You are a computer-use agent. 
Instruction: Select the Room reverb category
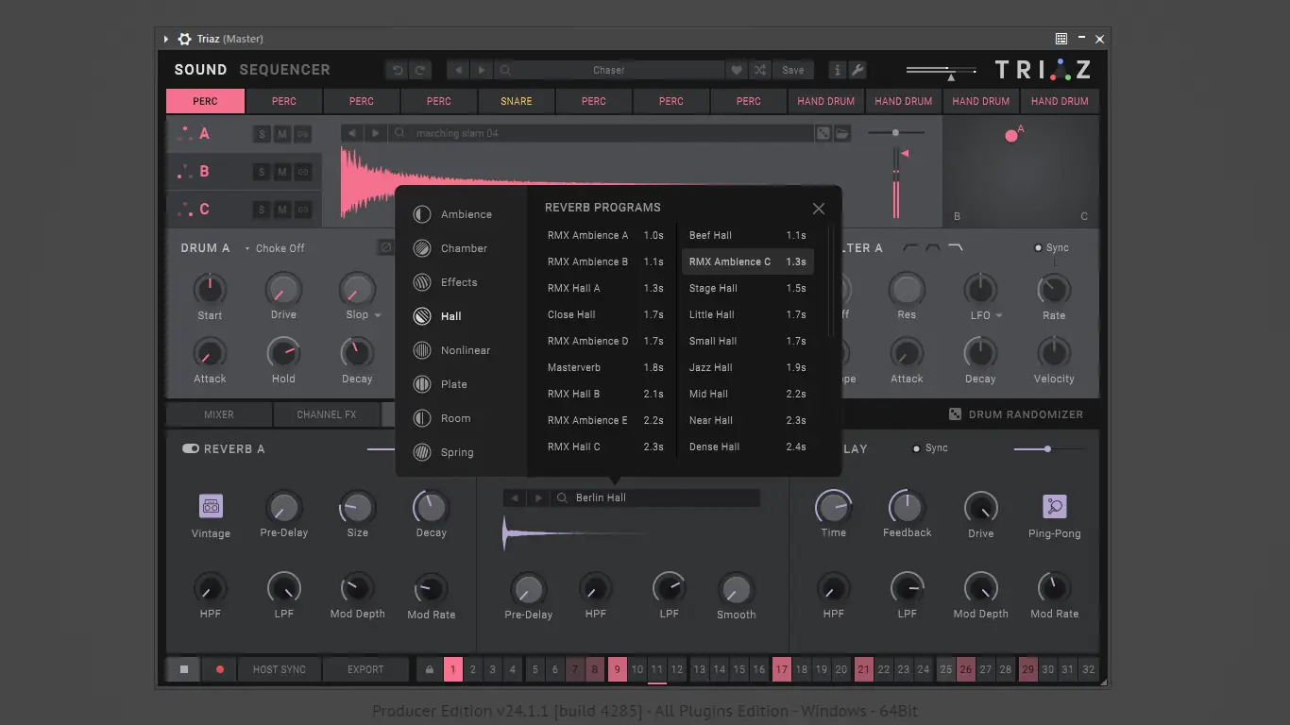click(x=441, y=418)
